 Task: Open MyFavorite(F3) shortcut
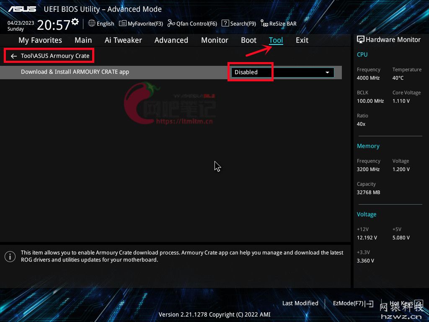click(x=141, y=23)
